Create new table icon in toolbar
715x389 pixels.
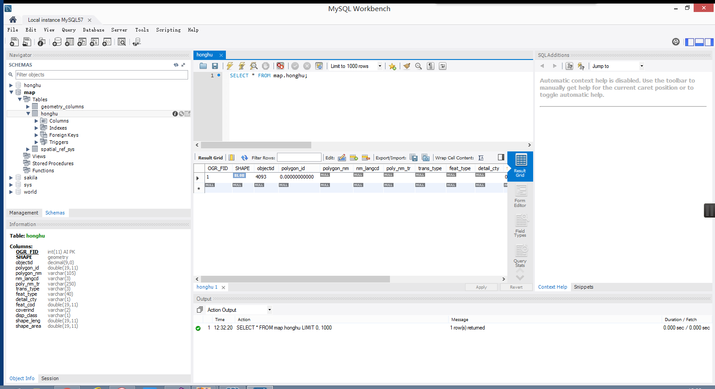(69, 42)
